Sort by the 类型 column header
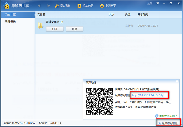 pyautogui.click(x=127, y=14)
